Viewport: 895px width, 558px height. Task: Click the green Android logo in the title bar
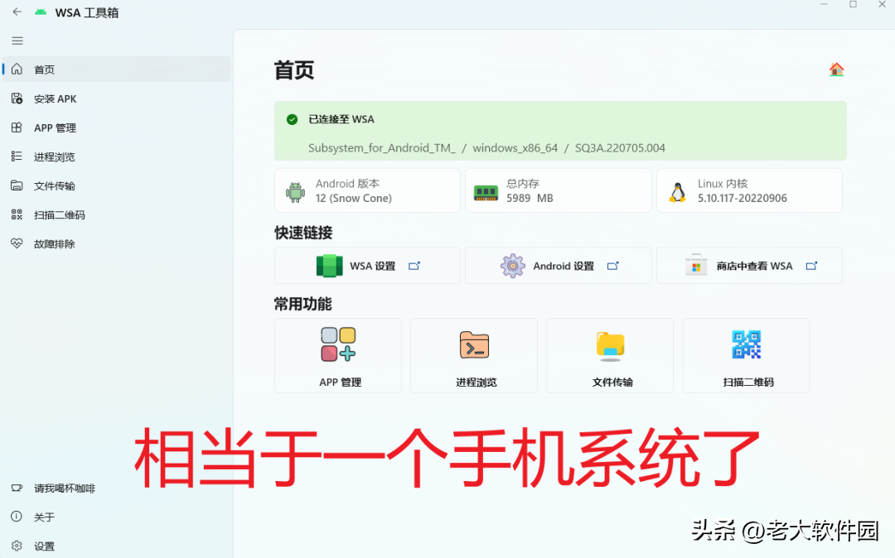tap(41, 12)
